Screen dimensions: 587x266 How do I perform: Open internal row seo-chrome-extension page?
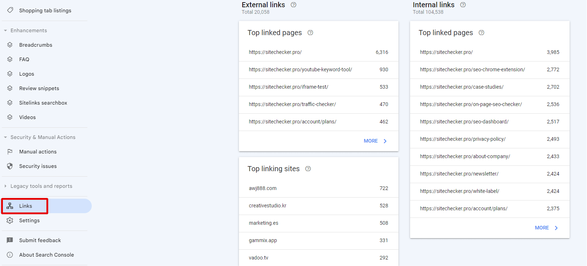(490, 69)
